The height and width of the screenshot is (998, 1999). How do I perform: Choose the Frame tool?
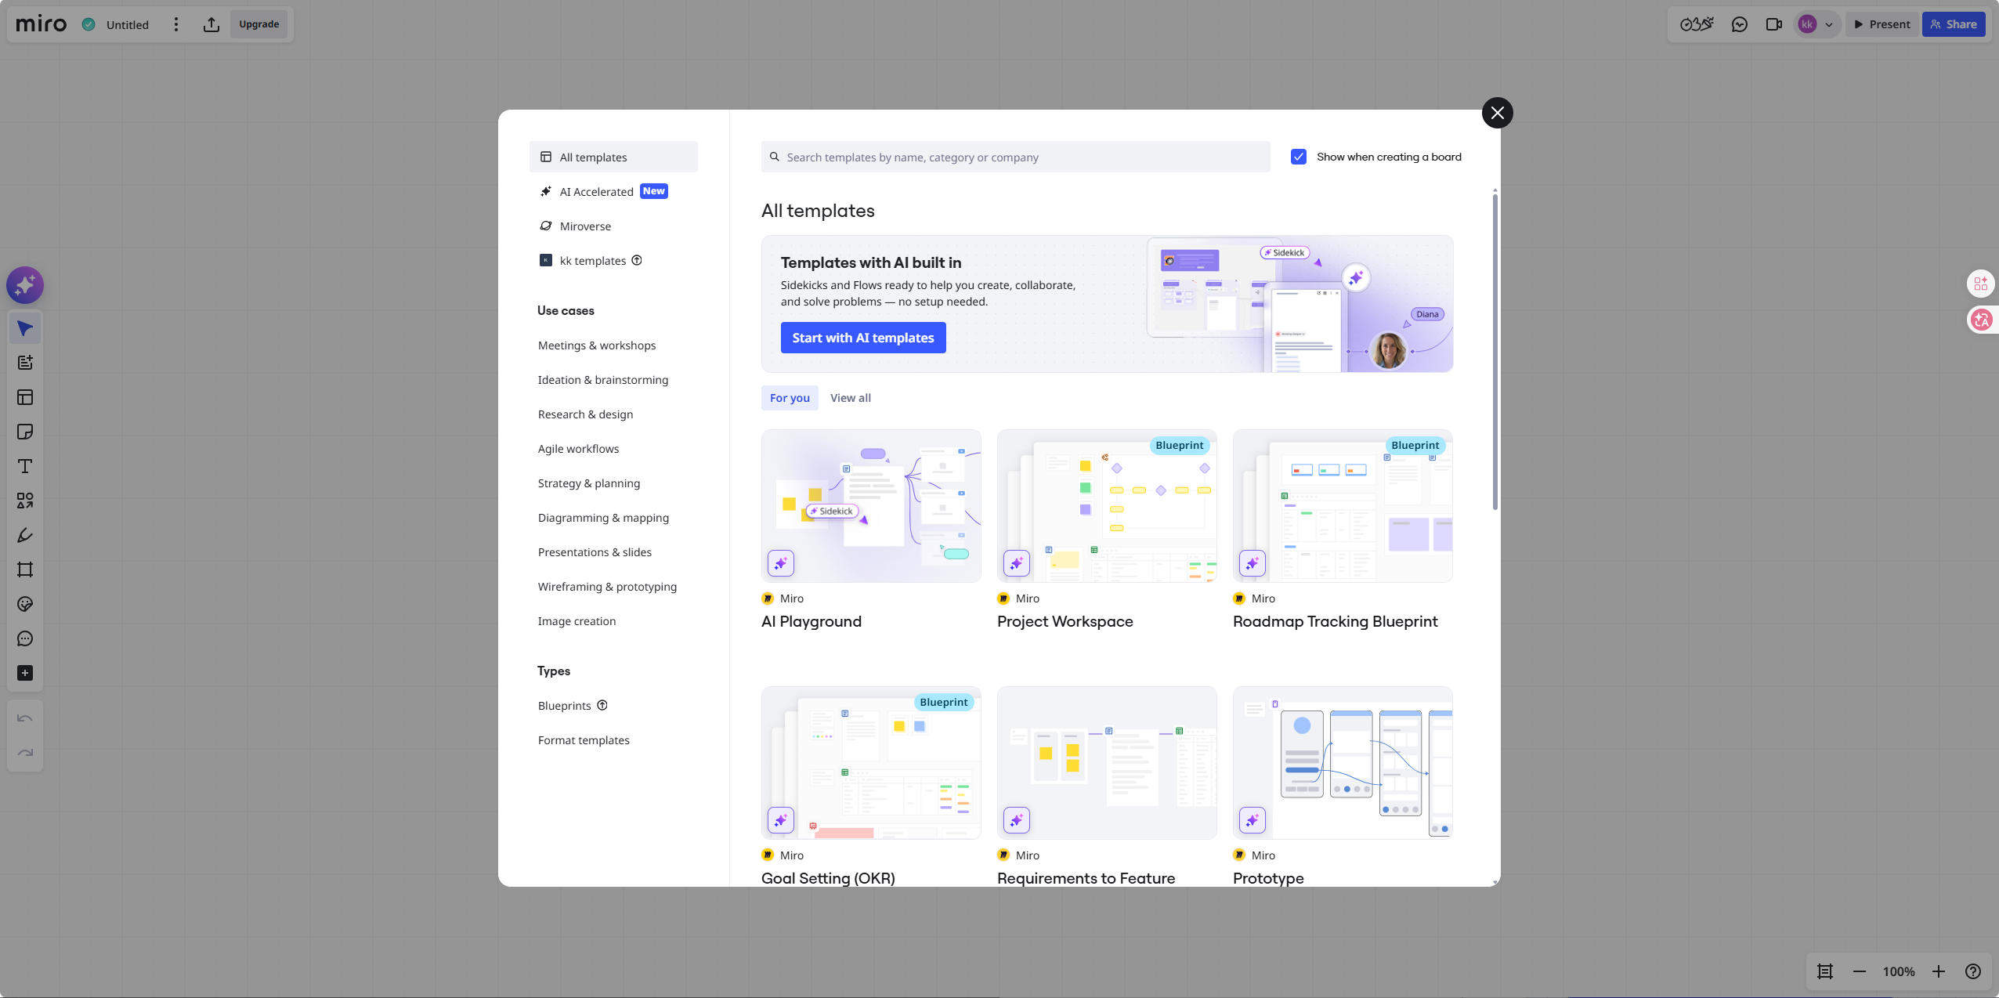[25, 570]
